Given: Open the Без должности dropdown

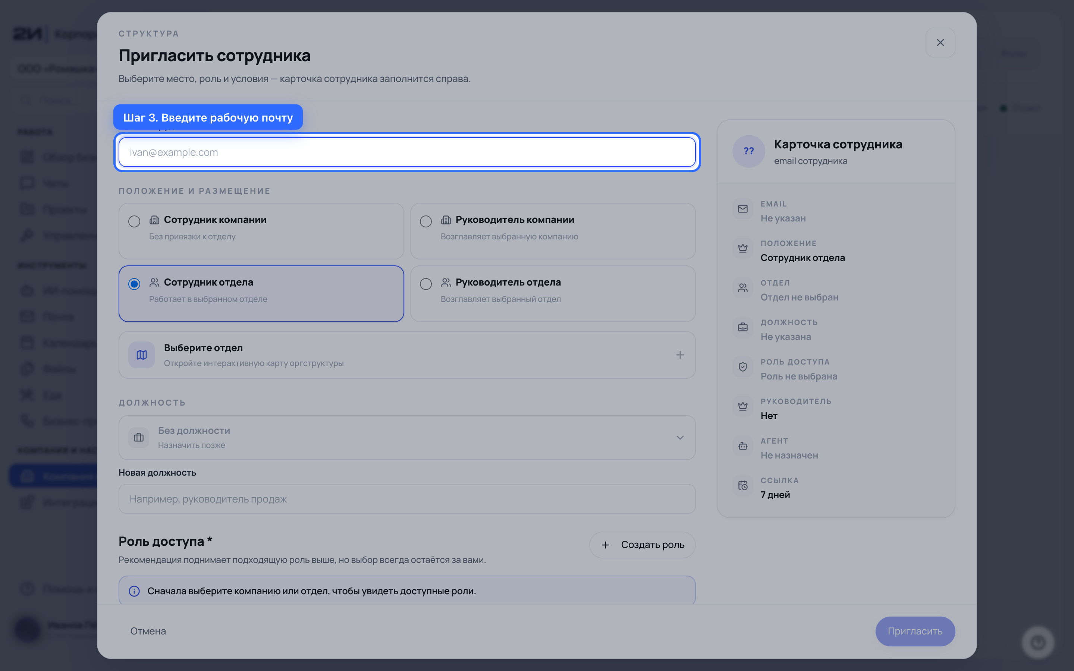Looking at the screenshot, I should pyautogui.click(x=407, y=438).
